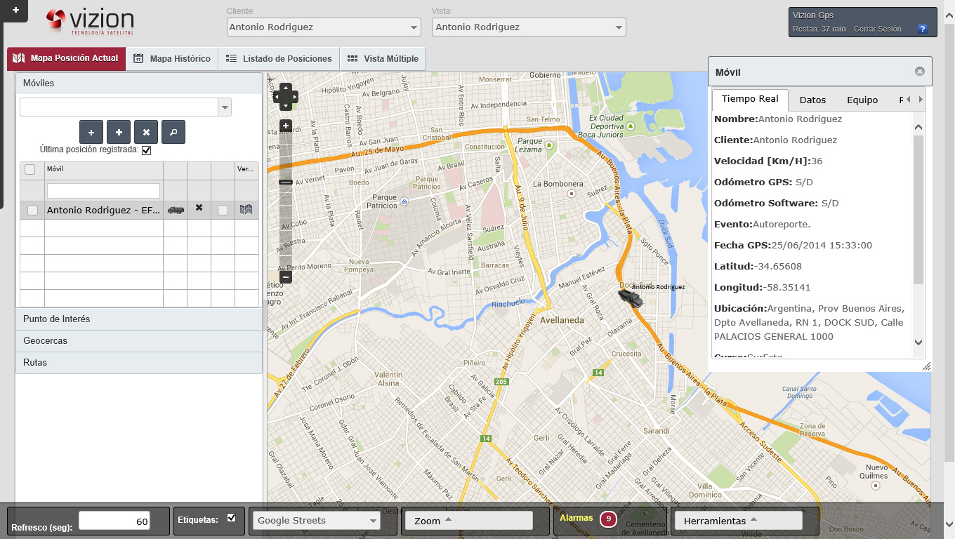The image size is (955, 539).
Task: Switch to Mapa Posición Actual tab
Action: coord(66,58)
